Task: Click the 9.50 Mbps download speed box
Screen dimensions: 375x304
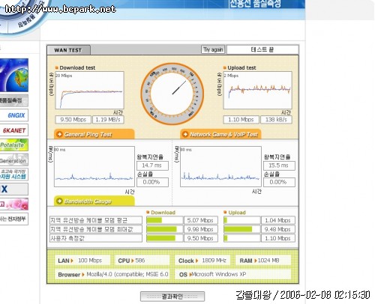Action: point(73,120)
